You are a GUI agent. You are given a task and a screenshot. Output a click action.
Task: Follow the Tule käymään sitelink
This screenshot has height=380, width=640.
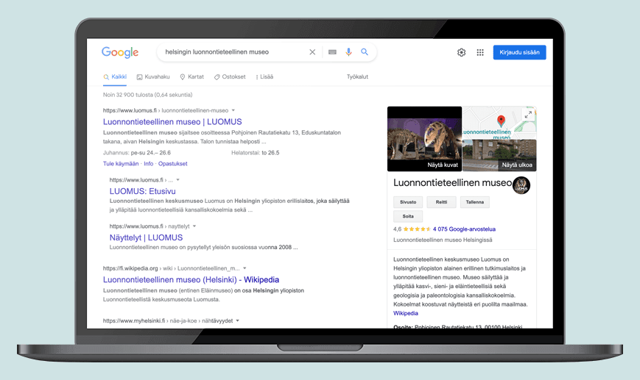[121, 164]
